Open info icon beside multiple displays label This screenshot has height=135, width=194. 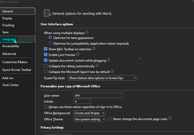87,32
